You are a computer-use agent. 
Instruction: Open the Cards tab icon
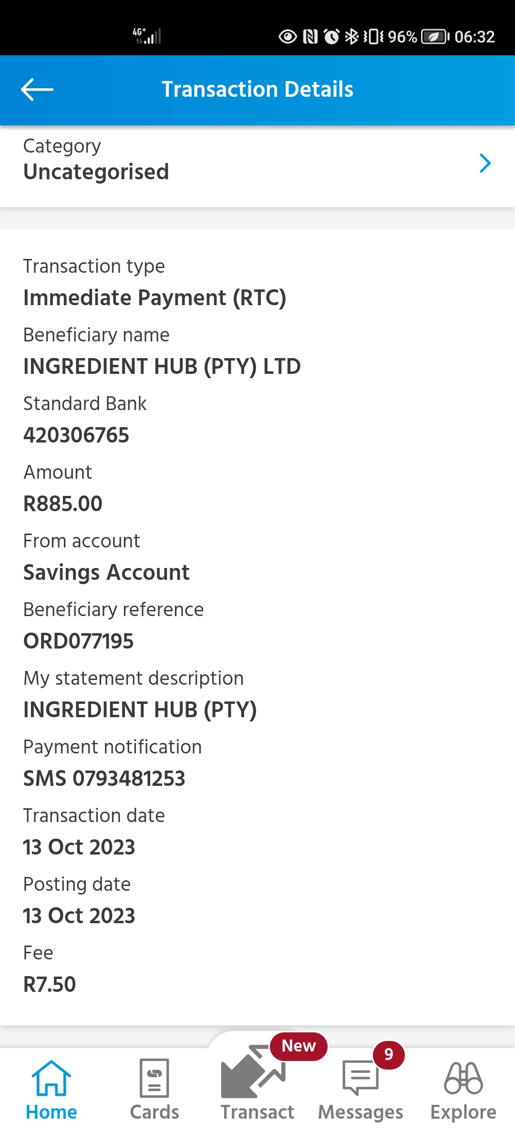154,1078
